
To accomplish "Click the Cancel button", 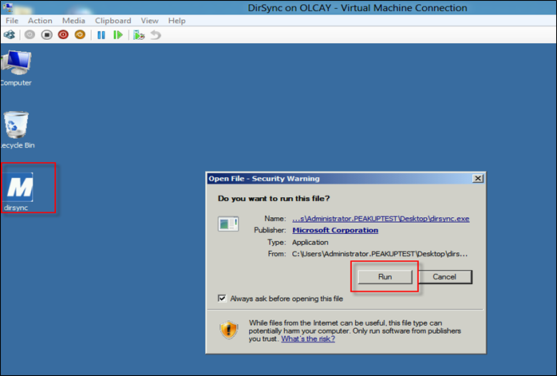I will pyautogui.click(x=444, y=277).
